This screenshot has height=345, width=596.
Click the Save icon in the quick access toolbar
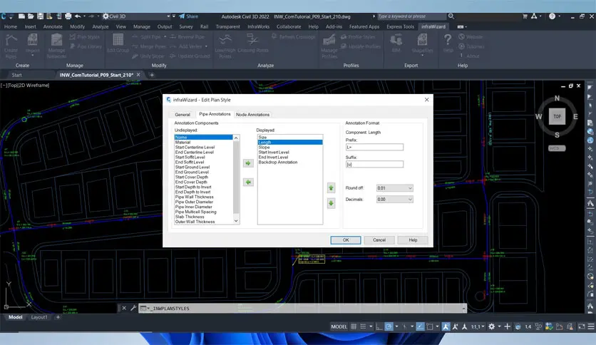[x=40, y=16]
